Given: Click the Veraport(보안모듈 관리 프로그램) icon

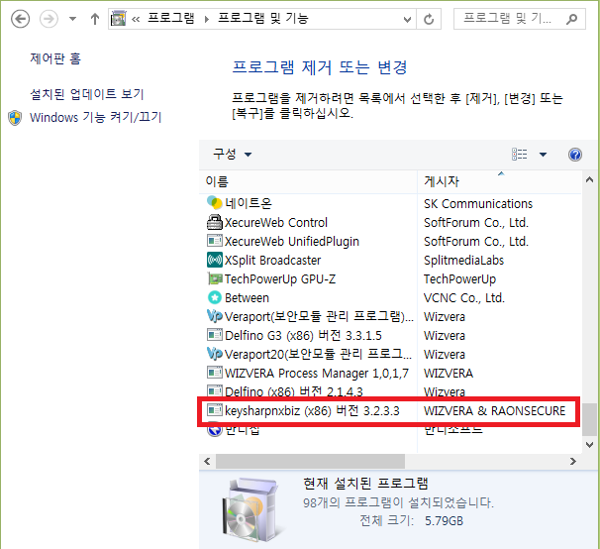Looking at the screenshot, I should [214, 316].
